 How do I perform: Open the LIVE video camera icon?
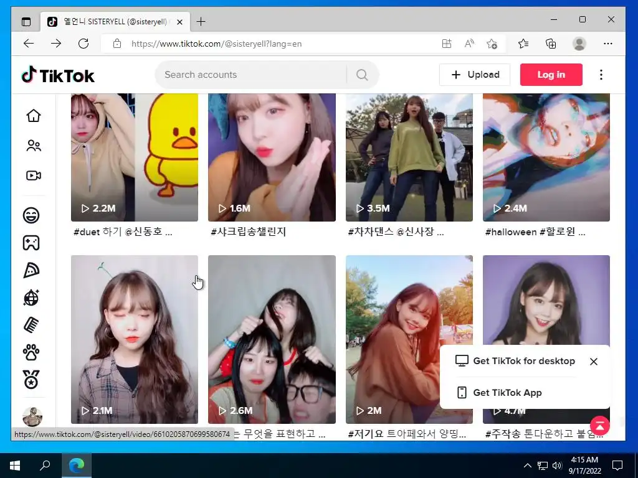tap(34, 176)
